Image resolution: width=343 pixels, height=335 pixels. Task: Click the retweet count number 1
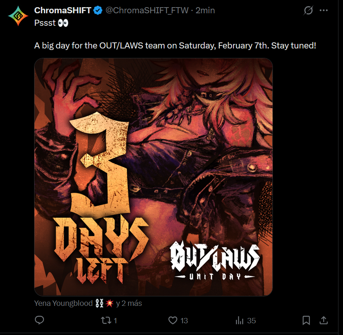tap(115, 321)
